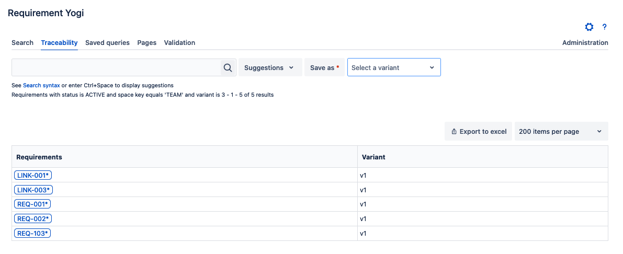
Task: Select the Traceability tab
Action: coord(59,43)
